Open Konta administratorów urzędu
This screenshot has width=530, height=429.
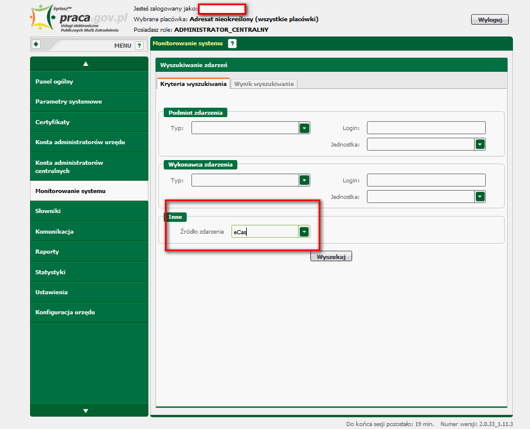click(90, 142)
